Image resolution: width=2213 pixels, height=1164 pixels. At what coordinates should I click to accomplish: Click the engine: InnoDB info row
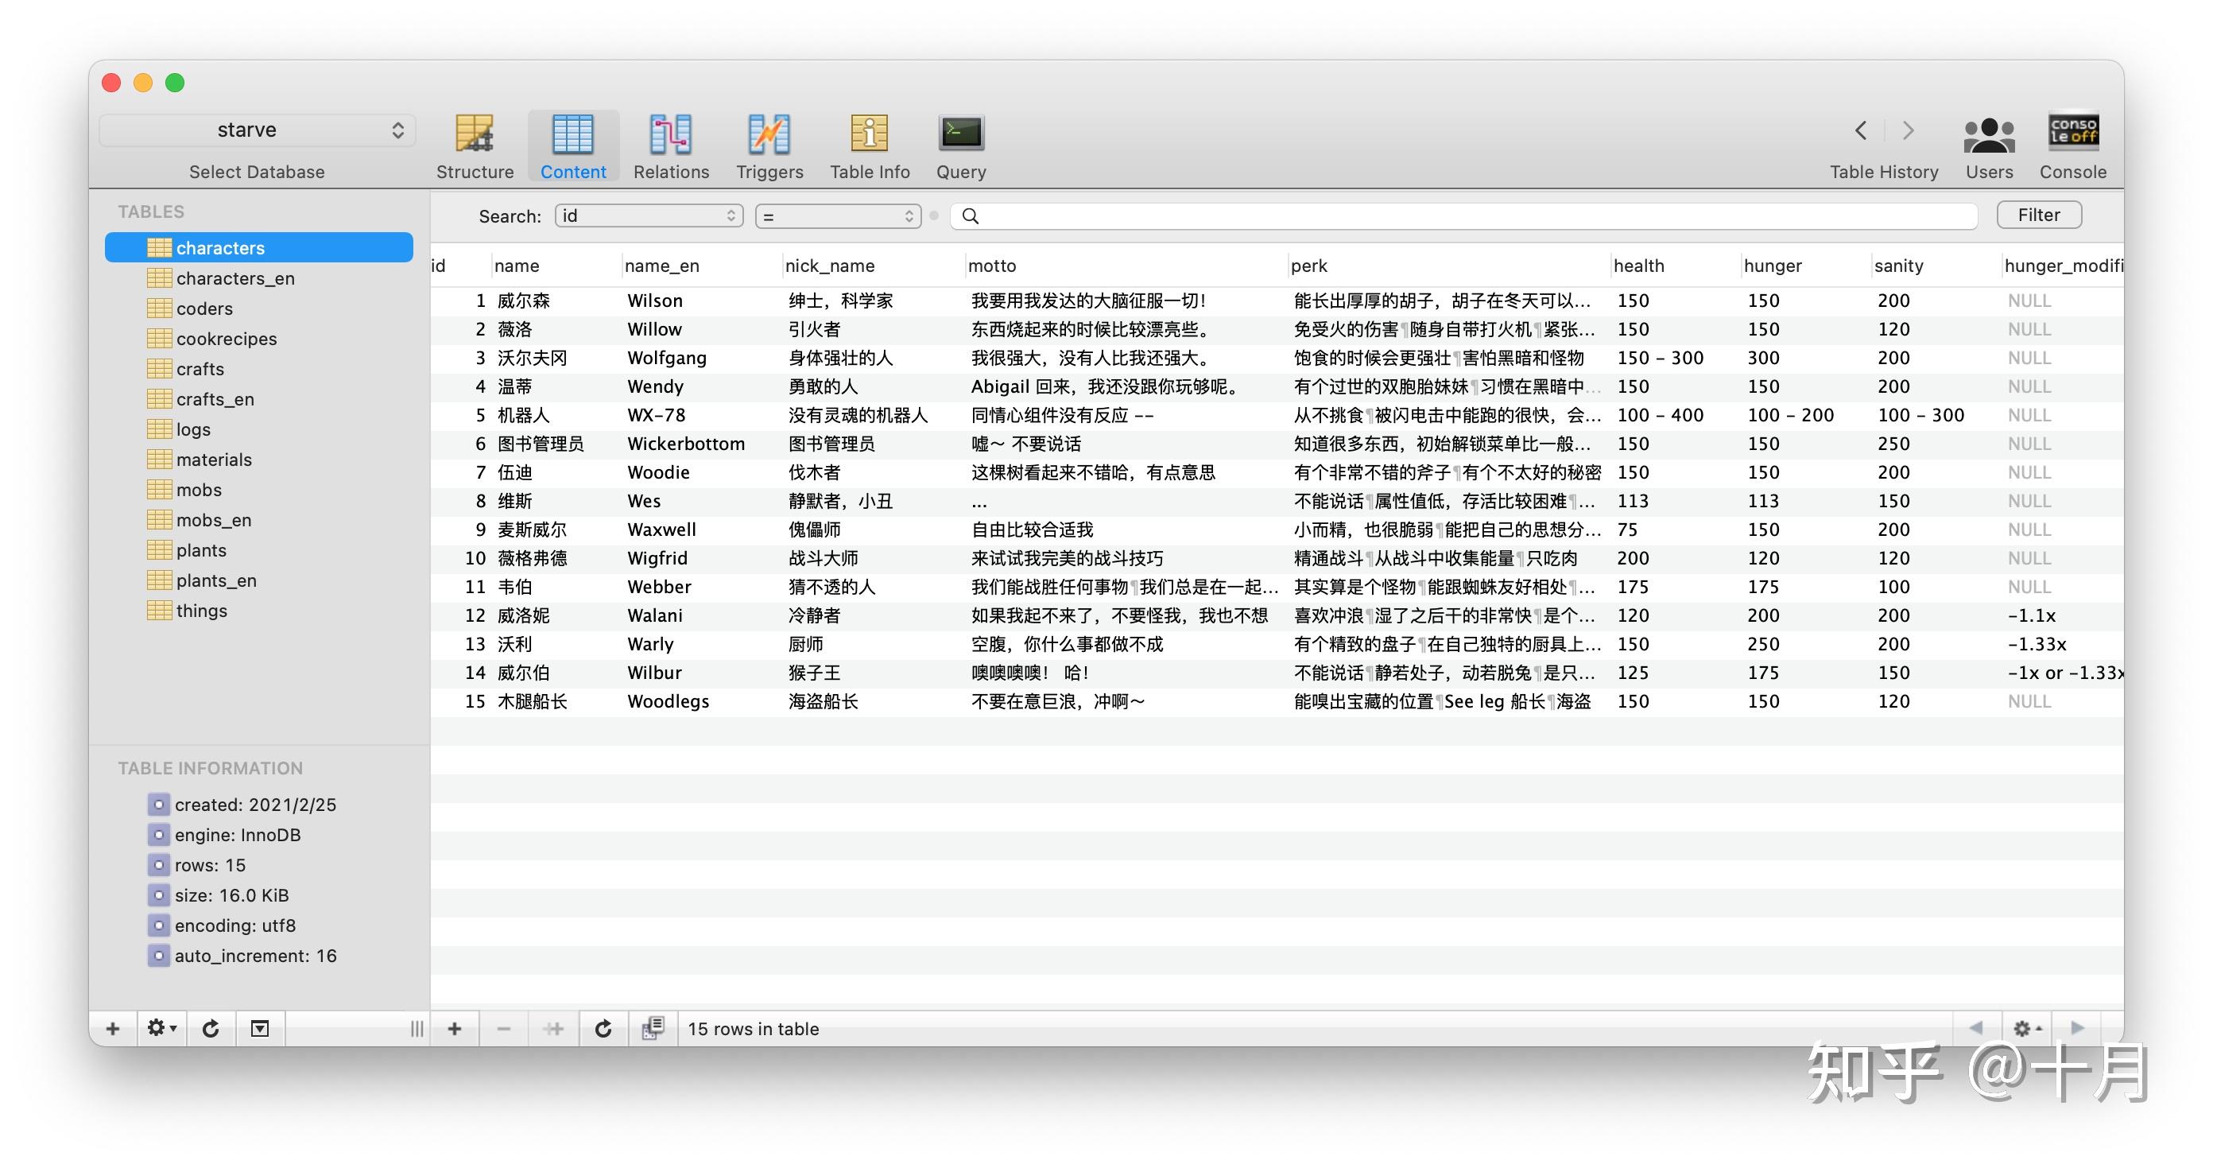pyautogui.click(x=224, y=835)
